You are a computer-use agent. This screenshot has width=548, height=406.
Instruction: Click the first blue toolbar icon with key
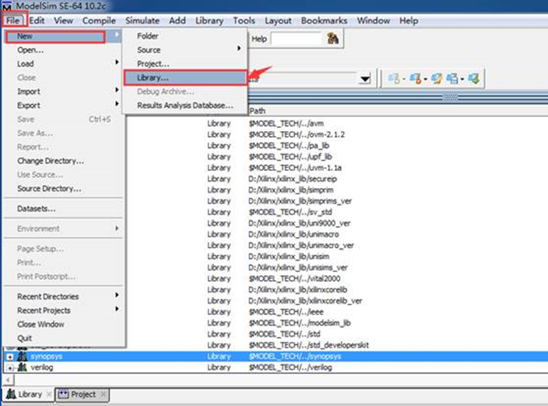pos(393,79)
